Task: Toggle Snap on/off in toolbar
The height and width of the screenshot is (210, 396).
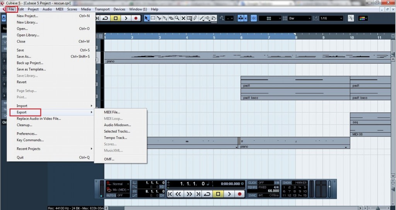Action: pyautogui.click(x=254, y=18)
